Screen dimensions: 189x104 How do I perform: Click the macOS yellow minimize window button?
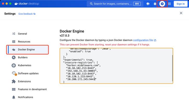(x=7, y=4)
